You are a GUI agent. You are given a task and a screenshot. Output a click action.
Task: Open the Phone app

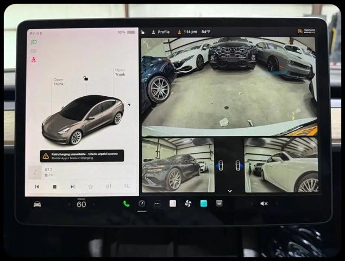(126, 204)
